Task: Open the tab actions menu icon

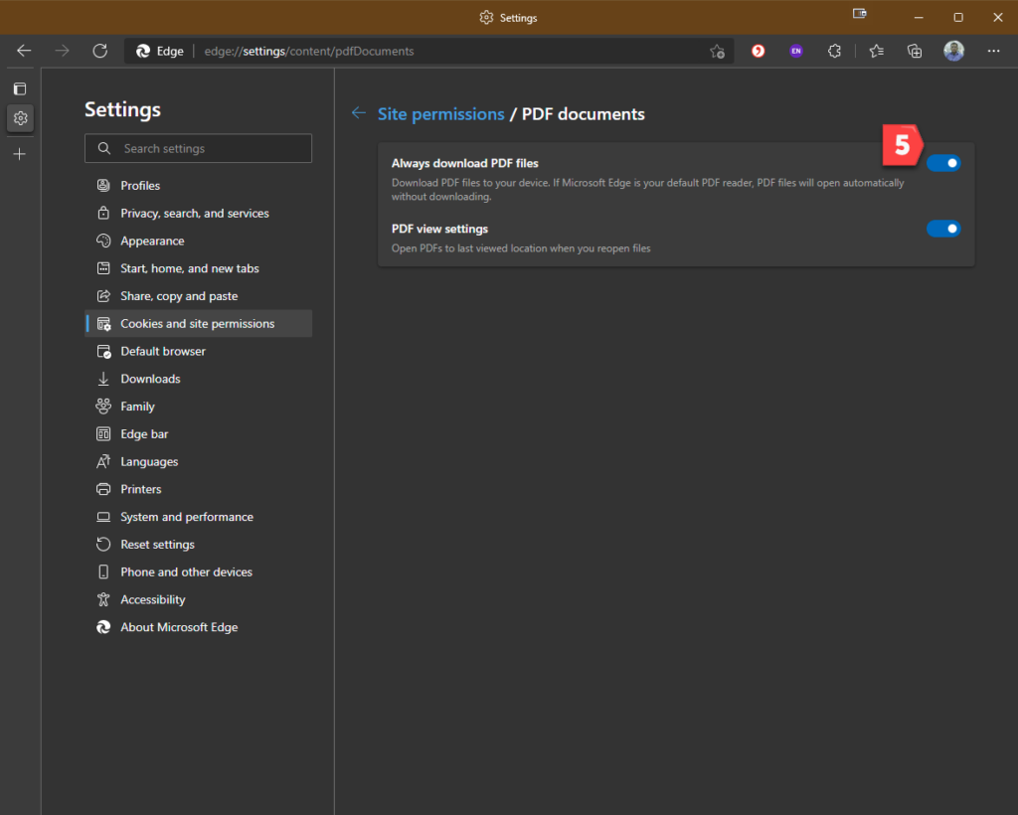Action: pyautogui.click(x=20, y=88)
